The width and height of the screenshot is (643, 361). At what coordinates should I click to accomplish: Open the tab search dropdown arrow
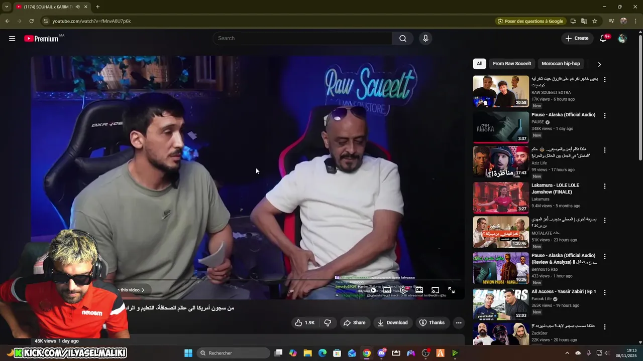point(7,7)
